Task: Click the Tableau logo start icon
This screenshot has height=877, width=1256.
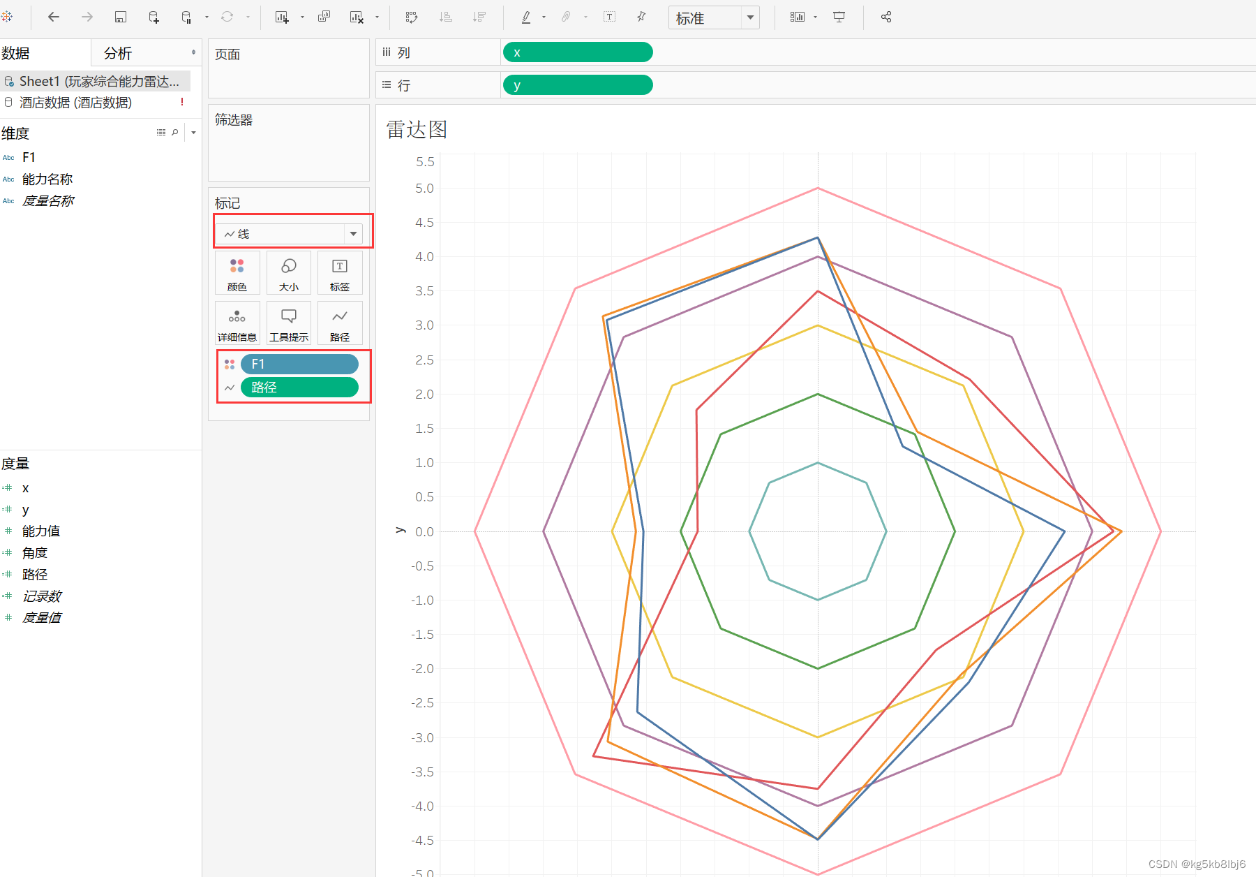Action: coord(7,16)
